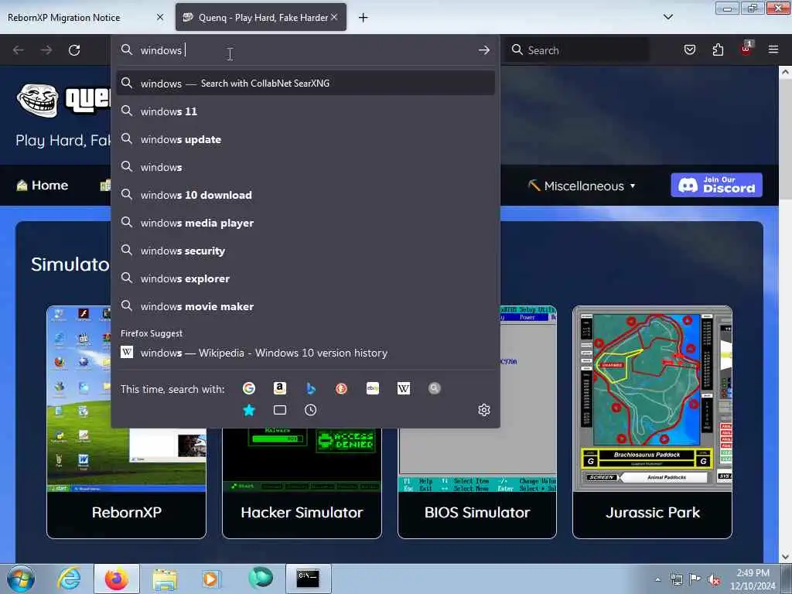Search this time with Google
Screen dimensions: 792x594
[x=248, y=388]
